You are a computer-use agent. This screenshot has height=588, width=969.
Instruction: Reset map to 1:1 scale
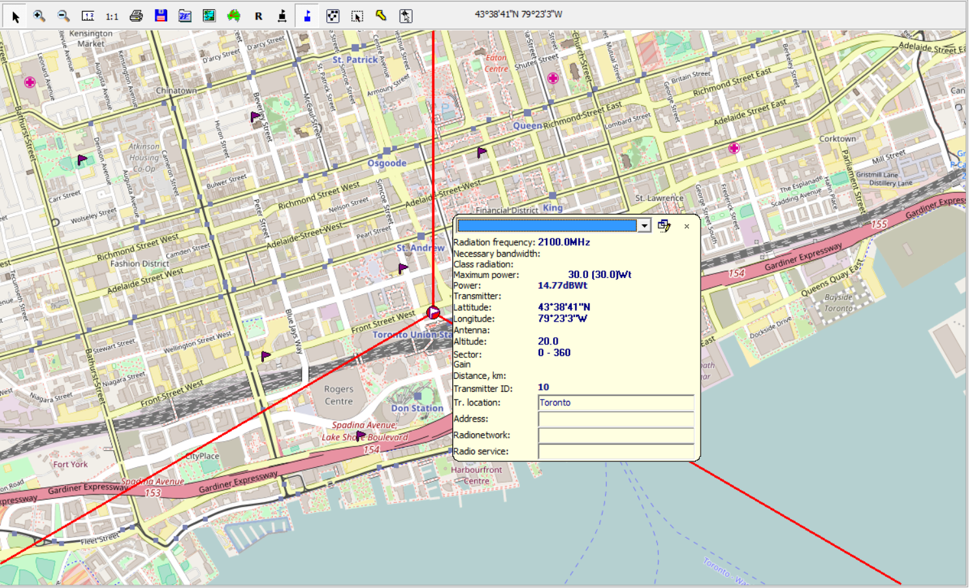coord(112,16)
